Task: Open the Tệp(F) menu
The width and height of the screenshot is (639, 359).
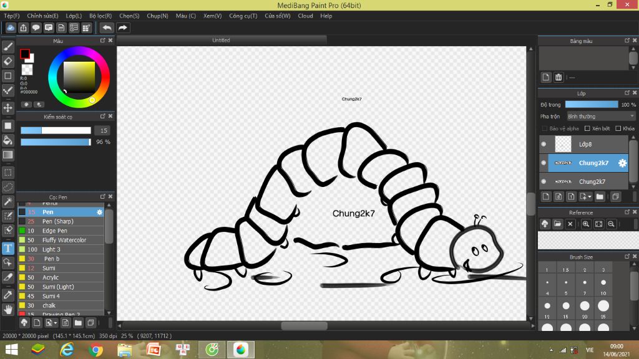Action: tap(12, 16)
